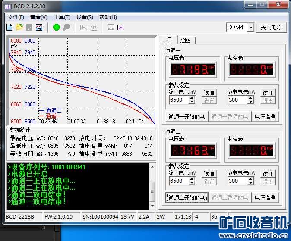
Task: Click channel two 电压监测 button
Action: pyautogui.click(x=265, y=197)
